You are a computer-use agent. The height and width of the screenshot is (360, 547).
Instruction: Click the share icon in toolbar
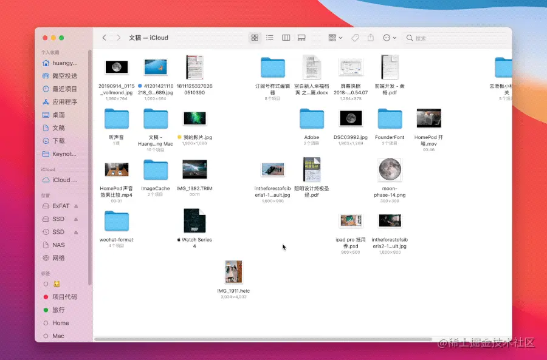click(371, 38)
